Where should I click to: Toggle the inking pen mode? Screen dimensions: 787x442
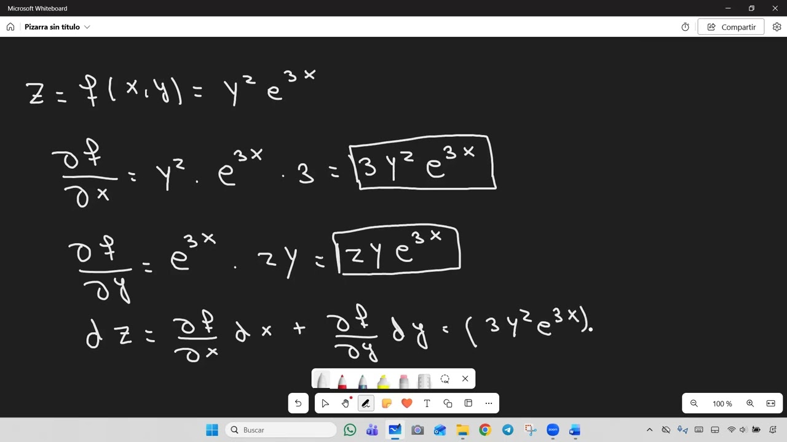point(366,403)
